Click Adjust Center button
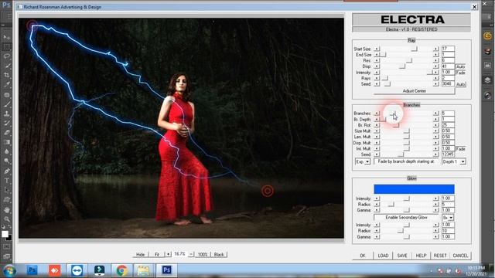 click(415, 91)
